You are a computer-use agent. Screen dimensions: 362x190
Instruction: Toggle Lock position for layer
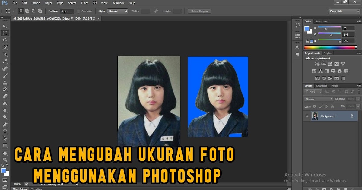click(x=326, y=106)
